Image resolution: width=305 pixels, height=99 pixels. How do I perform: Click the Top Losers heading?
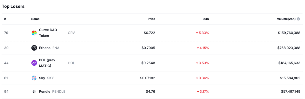[x=13, y=7]
